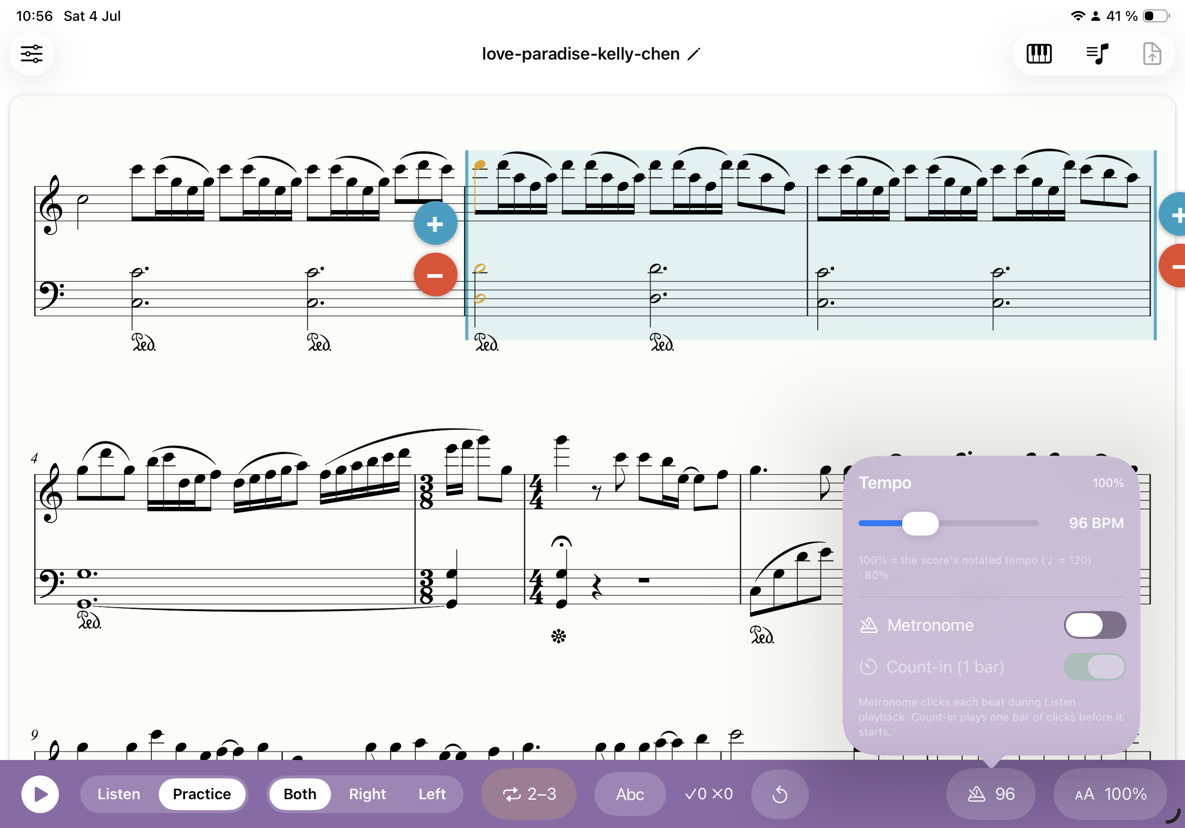The image size is (1185, 828).
Task: Toggle the 2–3 loop button
Action: click(529, 794)
